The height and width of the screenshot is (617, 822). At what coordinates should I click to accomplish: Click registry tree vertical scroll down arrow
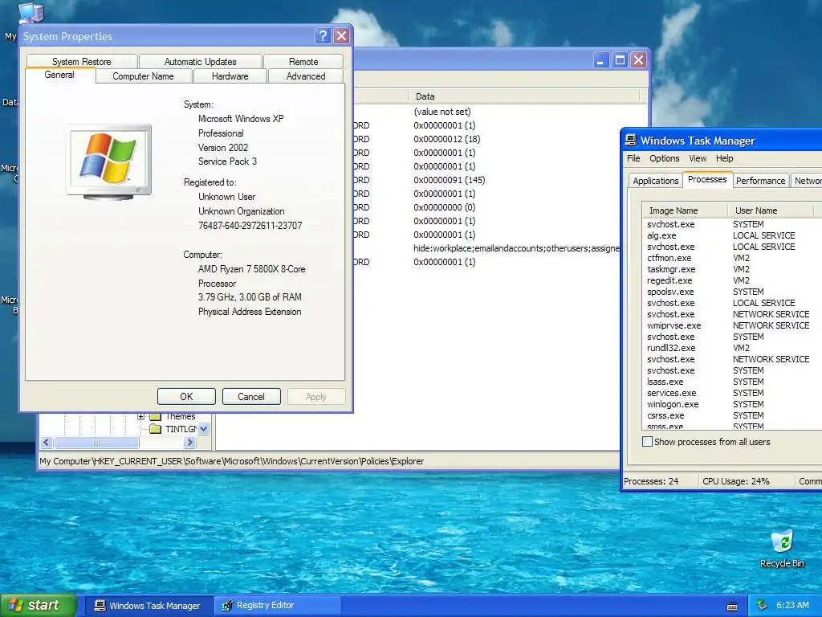(204, 429)
